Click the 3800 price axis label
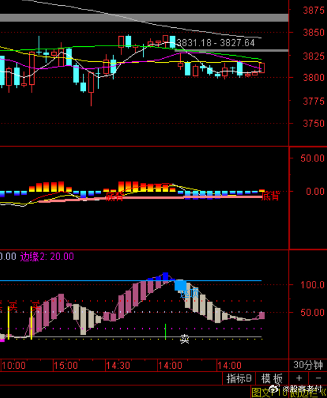 [x=314, y=77]
